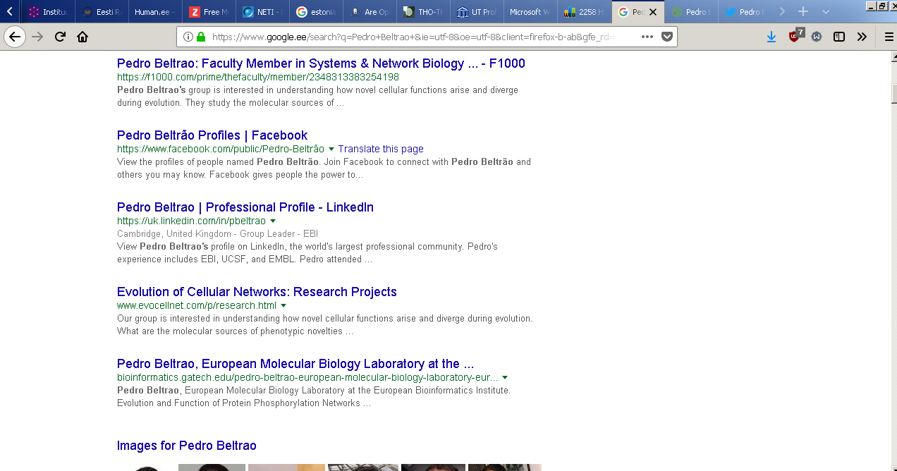Open the Downloads panel arrow icon
This screenshot has height=471, width=897.
(x=771, y=37)
